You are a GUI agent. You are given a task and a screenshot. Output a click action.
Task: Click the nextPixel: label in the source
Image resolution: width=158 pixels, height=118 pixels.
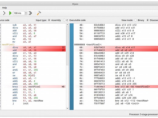point(9,44)
